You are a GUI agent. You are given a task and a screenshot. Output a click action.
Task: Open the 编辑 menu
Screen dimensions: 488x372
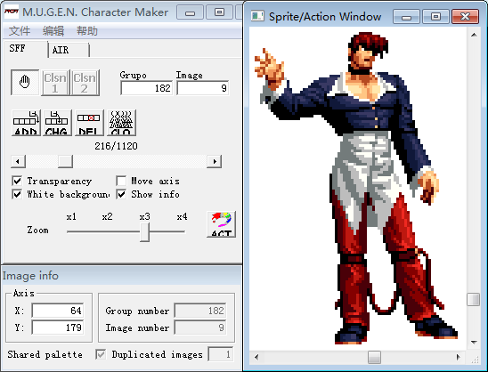pyautogui.click(x=53, y=31)
